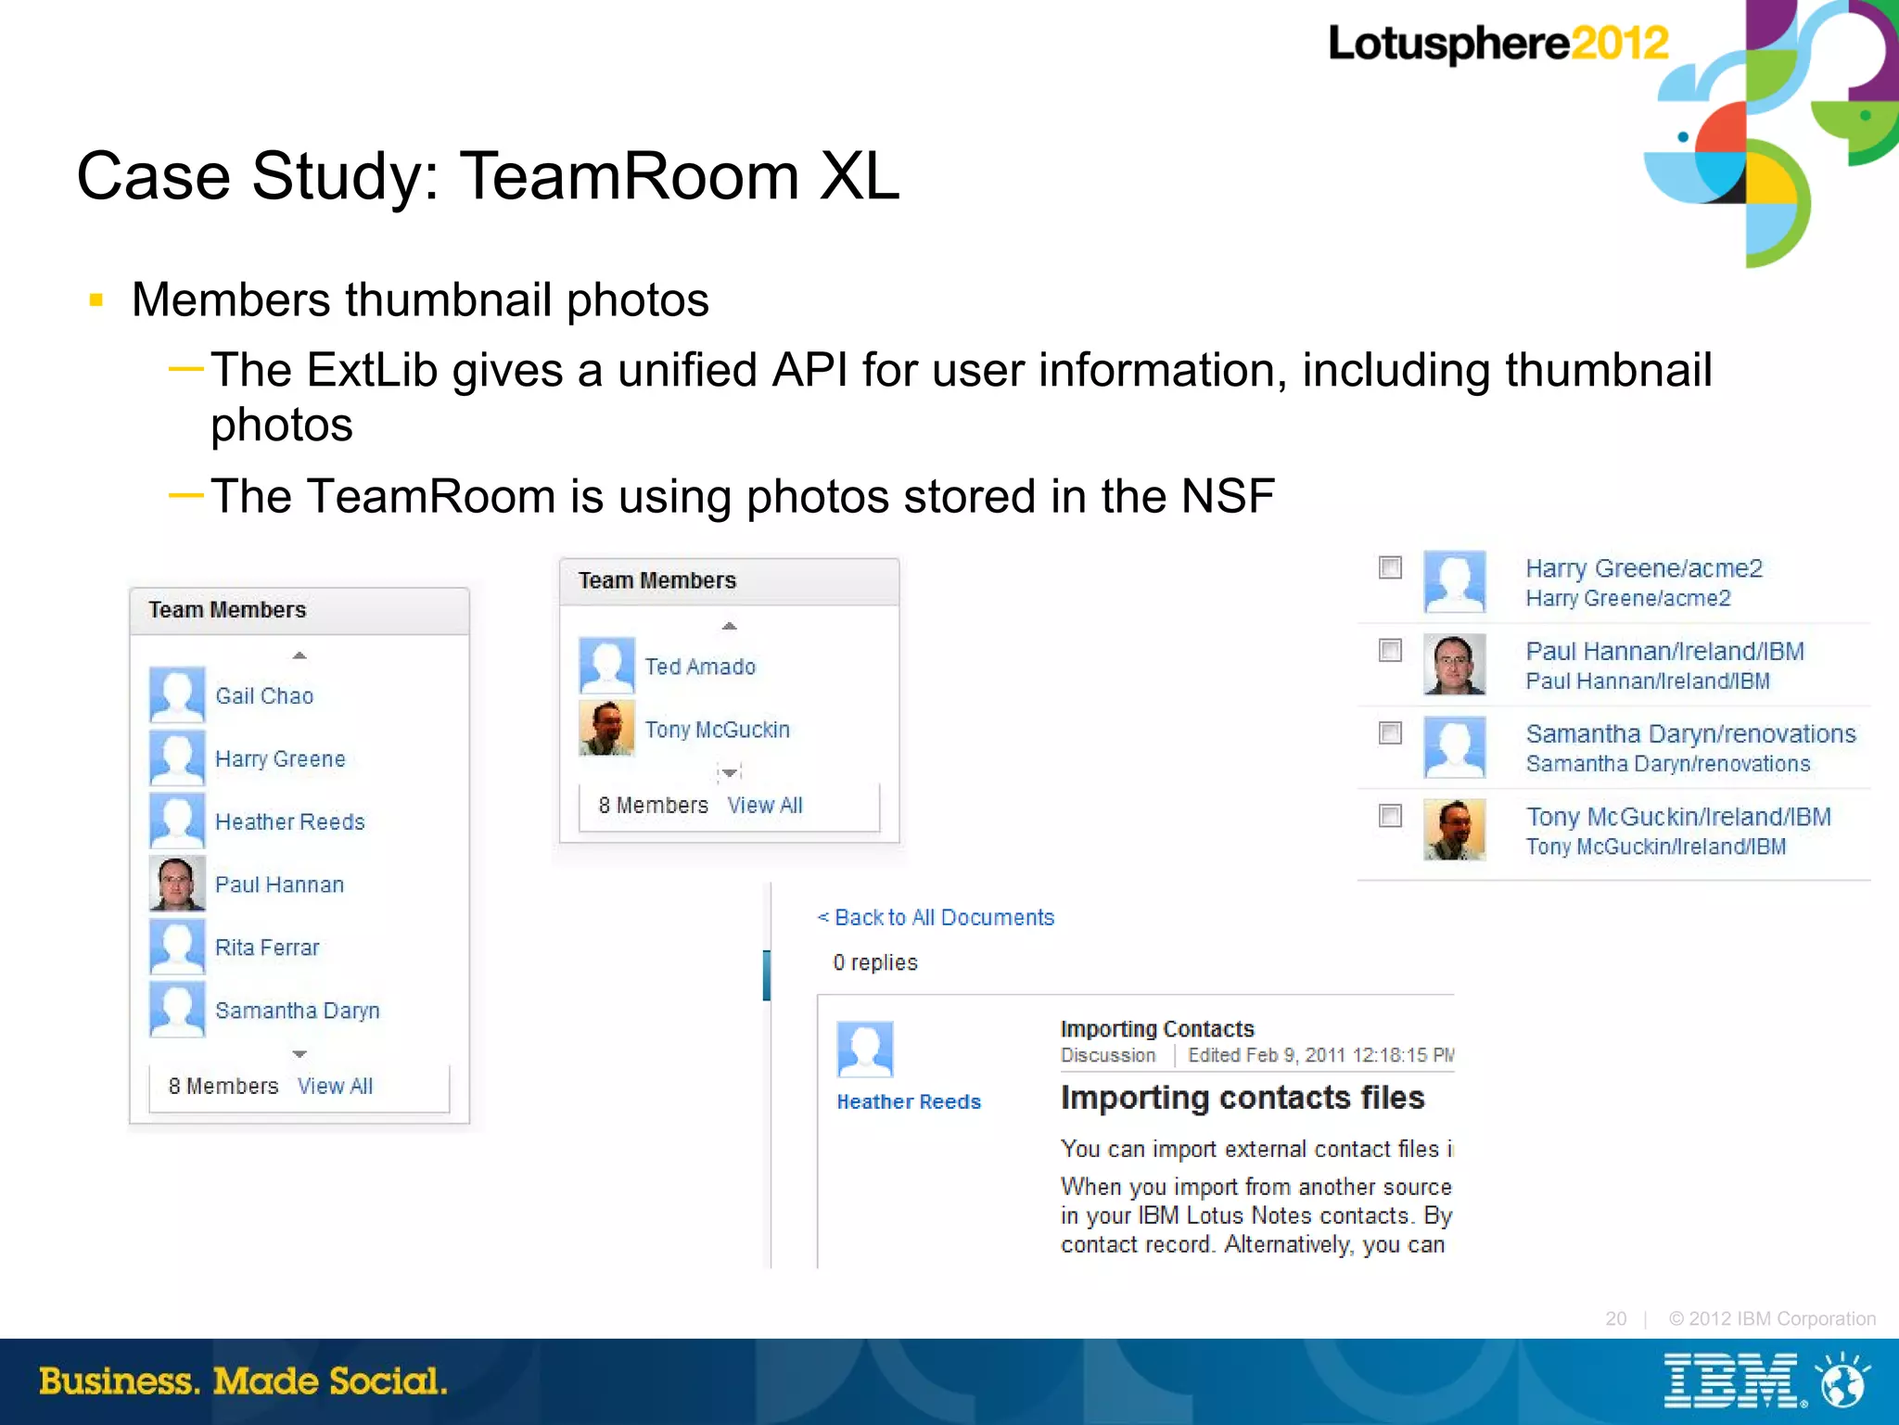Click up arrow above Ted Amado
Viewport: 1899px width, 1425px height.
pyautogui.click(x=730, y=626)
